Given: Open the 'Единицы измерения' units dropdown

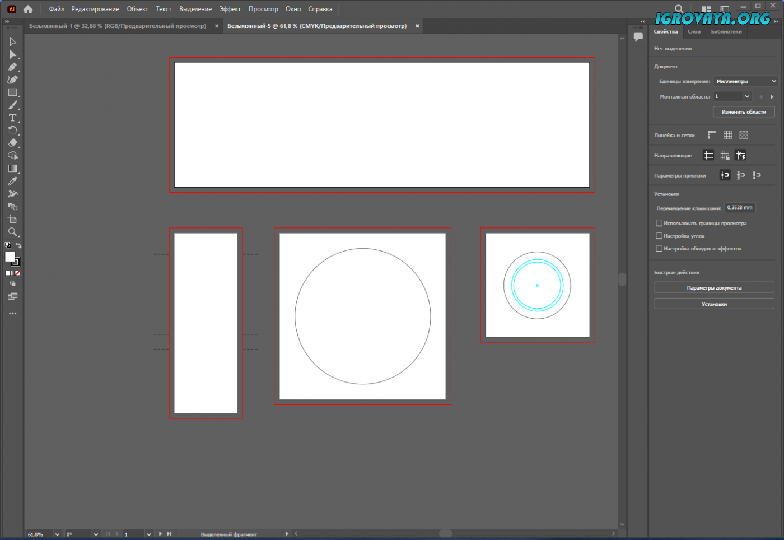Looking at the screenshot, I should point(745,81).
